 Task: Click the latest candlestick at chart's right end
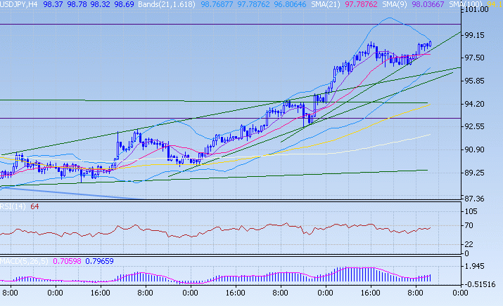coord(429,44)
